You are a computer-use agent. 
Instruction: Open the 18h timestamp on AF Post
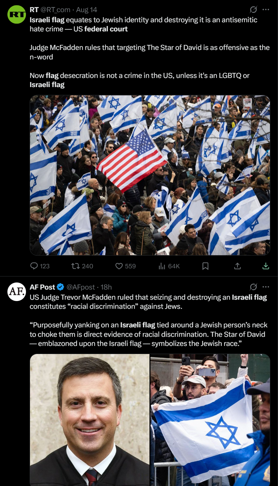[x=106, y=287]
